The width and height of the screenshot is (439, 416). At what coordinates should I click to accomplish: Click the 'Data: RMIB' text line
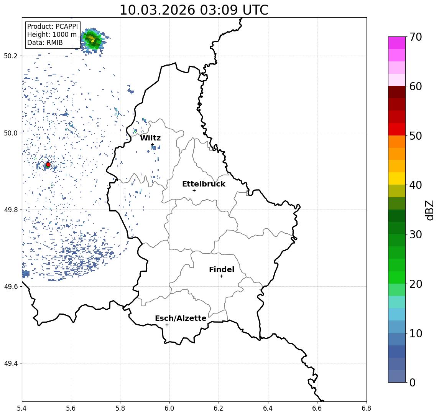pyautogui.click(x=45, y=43)
